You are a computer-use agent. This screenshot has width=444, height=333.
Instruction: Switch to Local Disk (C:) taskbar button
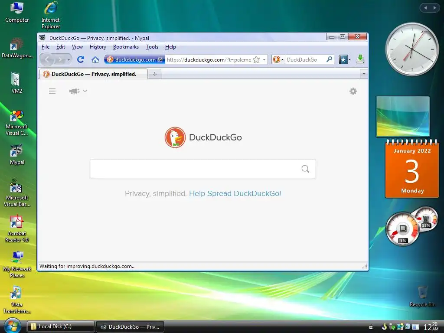pyautogui.click(x=60, y=326)
